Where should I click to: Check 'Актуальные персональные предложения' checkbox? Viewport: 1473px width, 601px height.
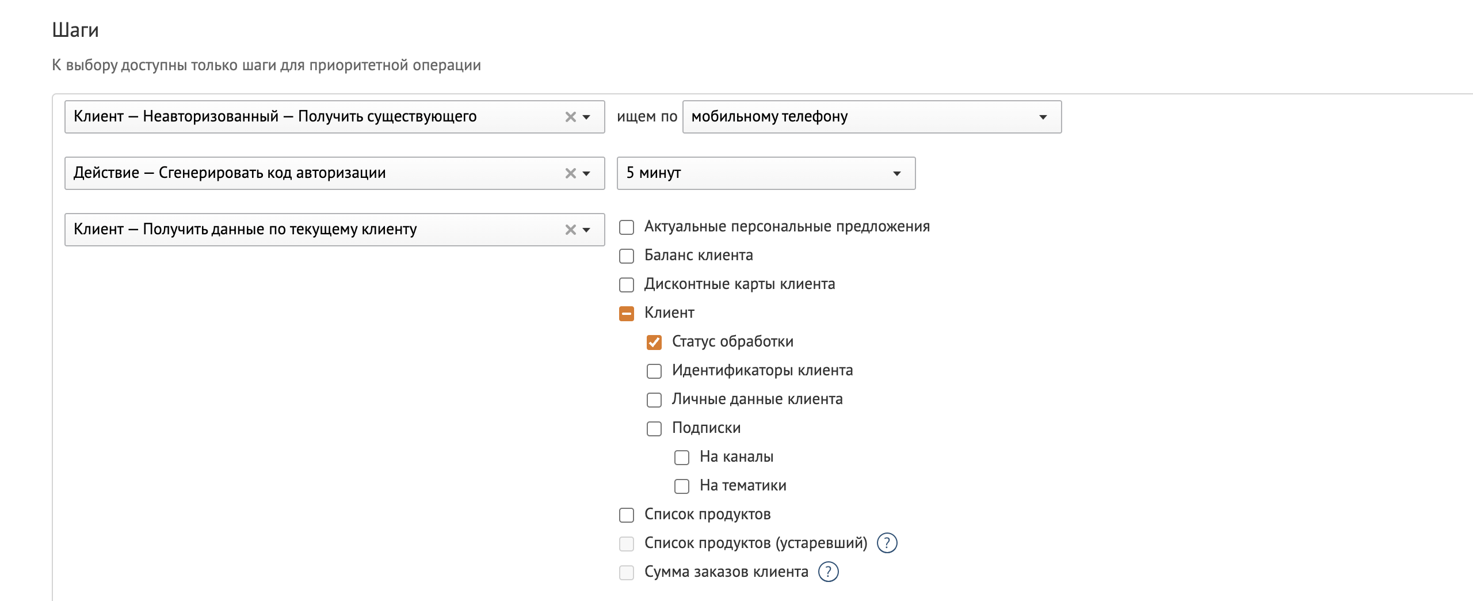627,227
